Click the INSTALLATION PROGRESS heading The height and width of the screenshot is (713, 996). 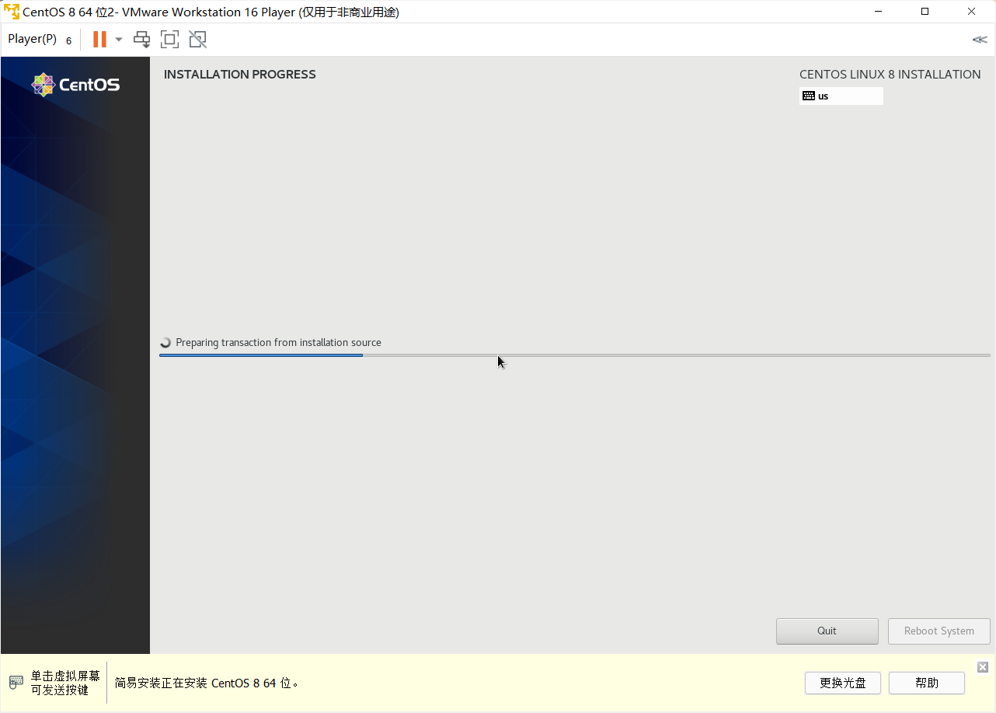click(240, 75)
